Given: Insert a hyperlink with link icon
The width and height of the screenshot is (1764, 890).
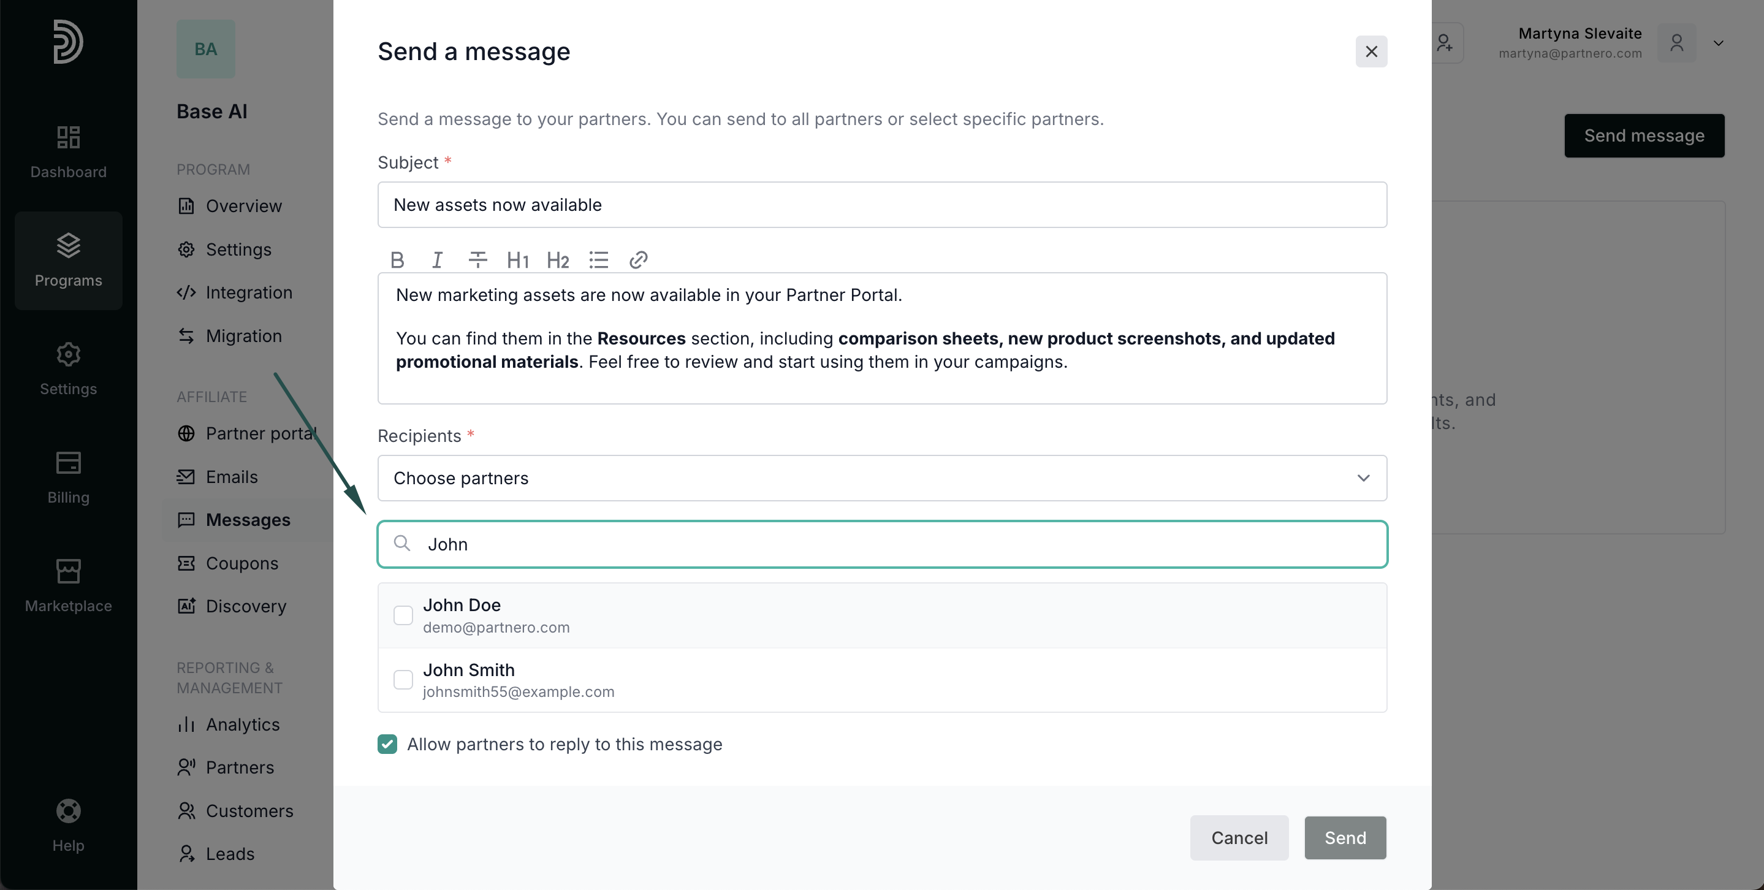Looking at the screenshot, I should pos(638,260).
